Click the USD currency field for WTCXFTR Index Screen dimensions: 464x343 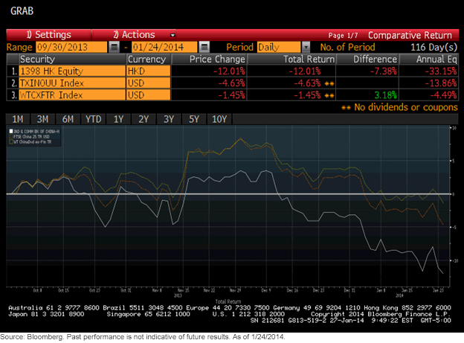(x=149, y=94)
